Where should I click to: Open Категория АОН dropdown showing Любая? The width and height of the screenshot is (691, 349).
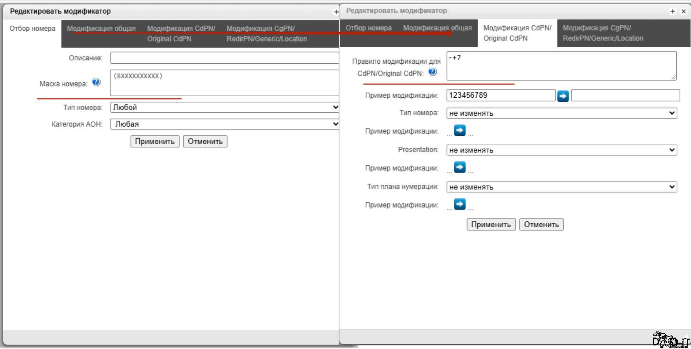tap(224, 124)
